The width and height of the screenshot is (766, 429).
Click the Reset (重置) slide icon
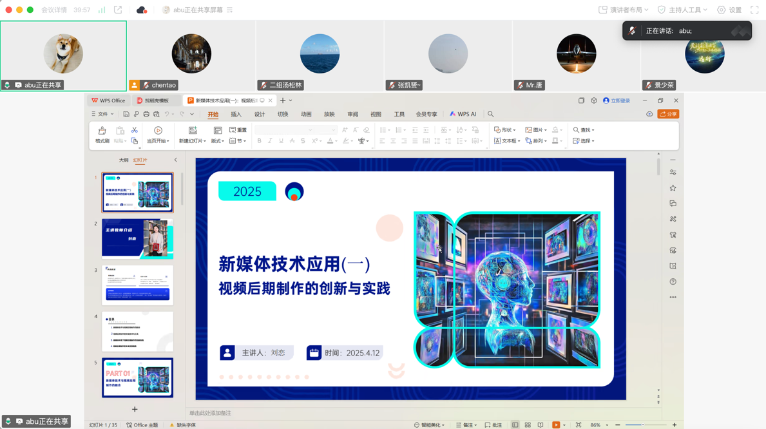tap(238, 130)
